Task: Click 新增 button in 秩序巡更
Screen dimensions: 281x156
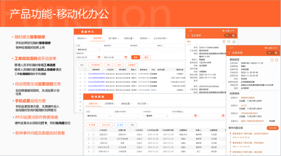Action: click(x=92, y=125)
